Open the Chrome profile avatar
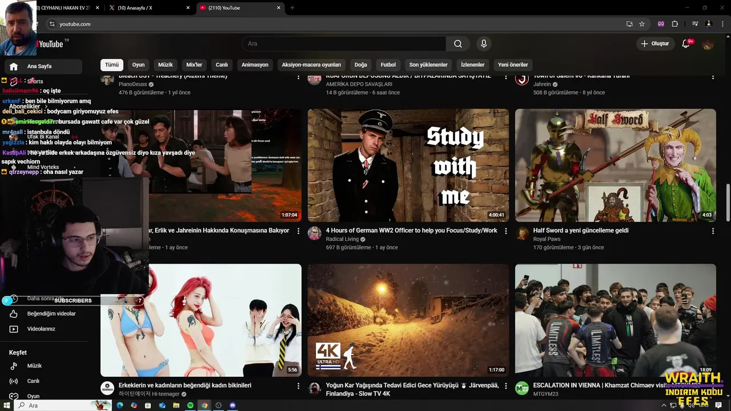 [x=709, y=24]
